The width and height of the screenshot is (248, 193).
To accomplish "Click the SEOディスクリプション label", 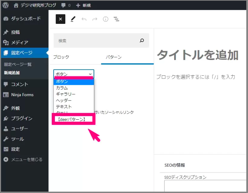I will 185,177.
